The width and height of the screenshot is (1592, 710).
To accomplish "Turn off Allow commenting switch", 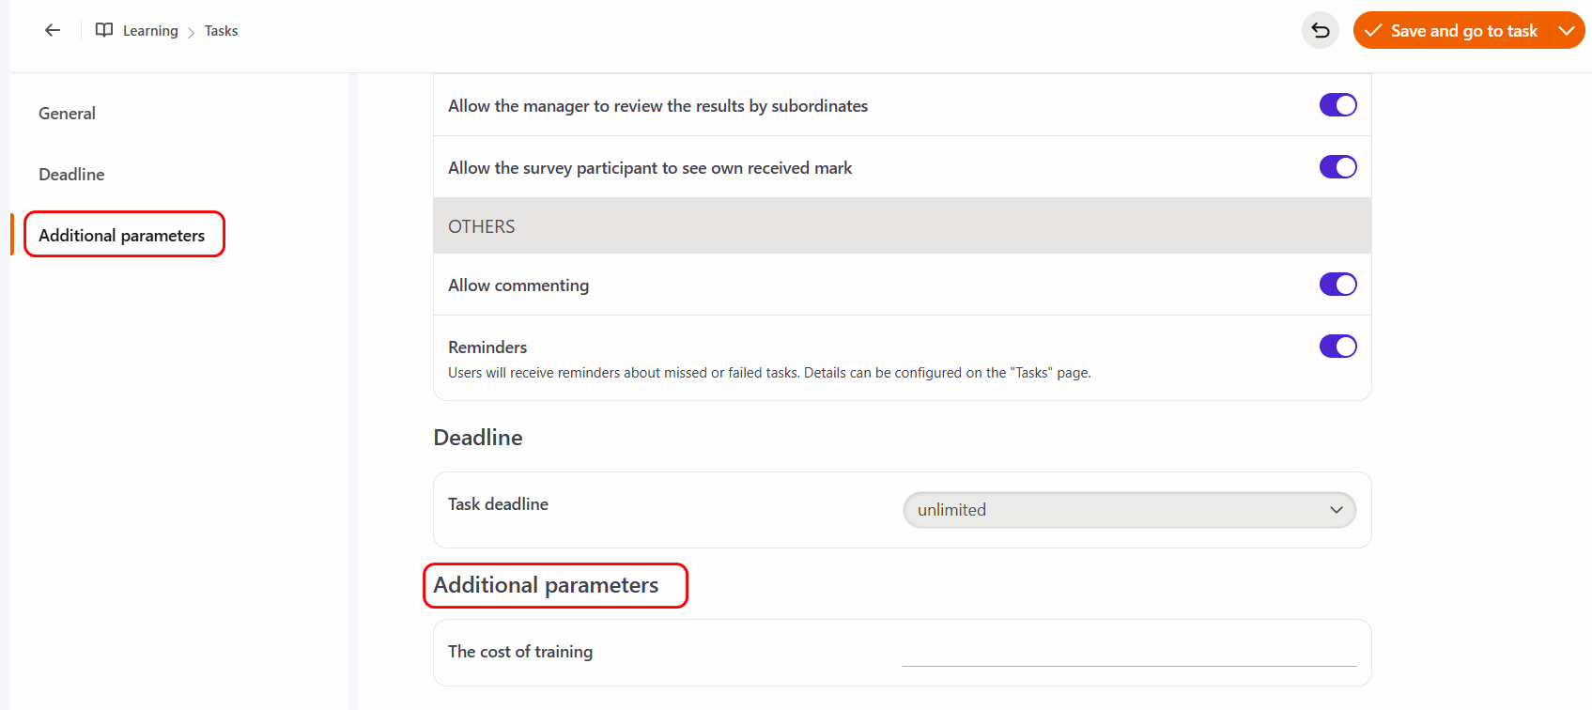I will tap(1337, 285).
